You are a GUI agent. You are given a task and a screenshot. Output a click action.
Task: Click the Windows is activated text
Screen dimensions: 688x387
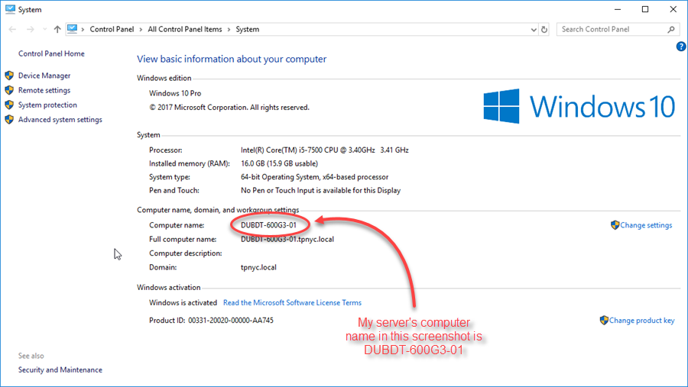(183, 303)
